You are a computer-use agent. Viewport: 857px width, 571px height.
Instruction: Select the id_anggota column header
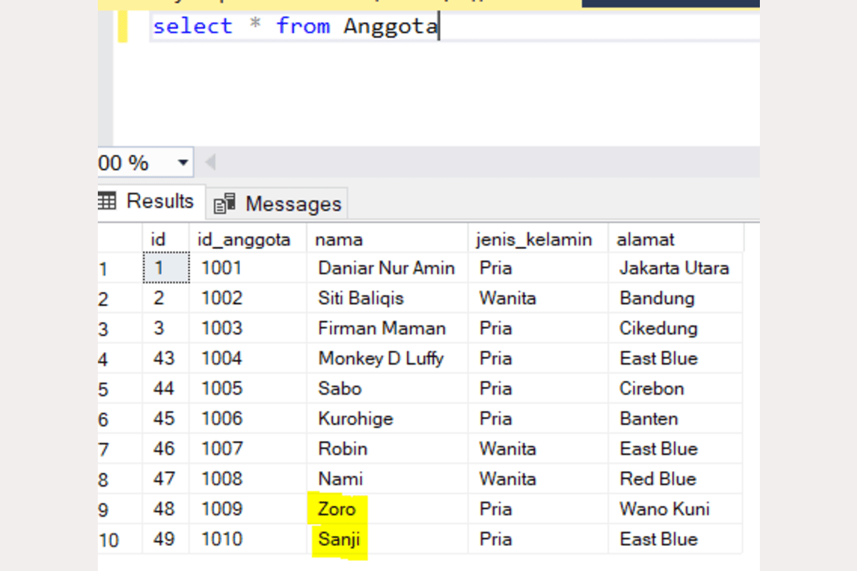pos(244,240)
